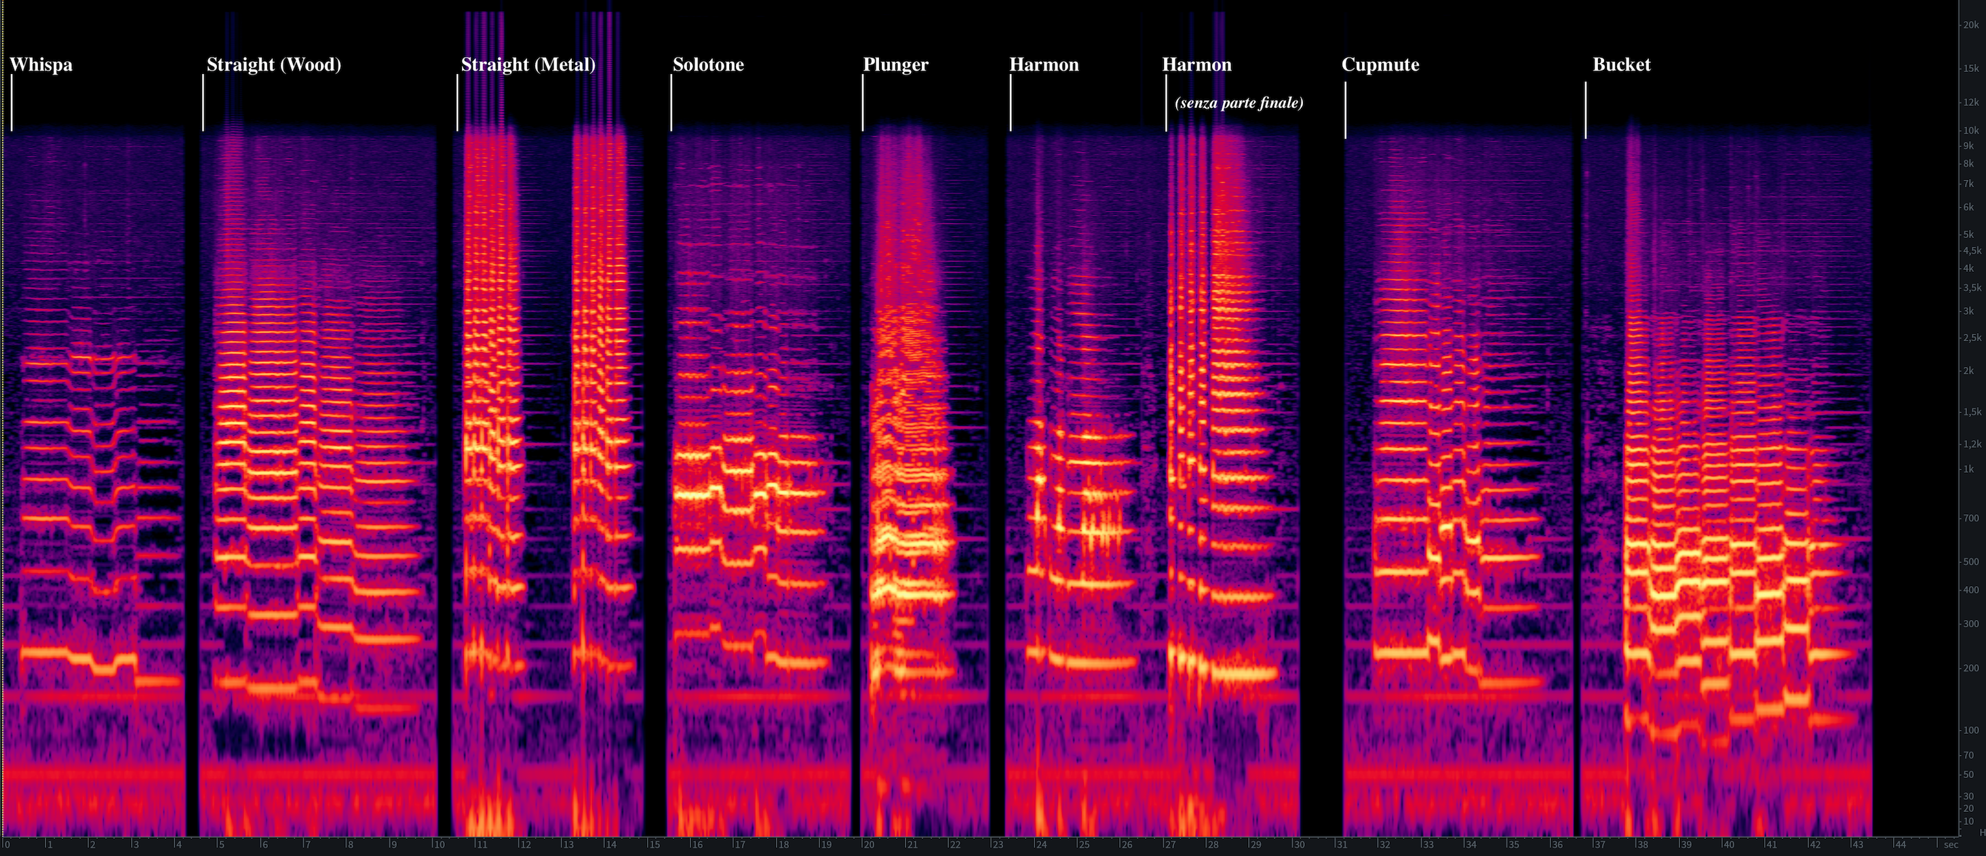The height and width of the screenshot is (856, 1986).
Task: Select the Cupmute label
Action: coord(1380,65)
